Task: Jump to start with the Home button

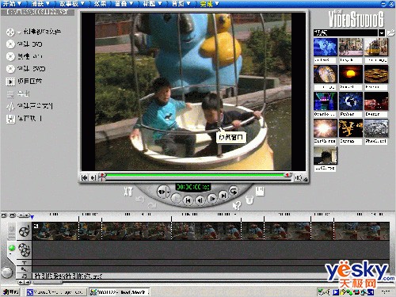Action: 188,200
